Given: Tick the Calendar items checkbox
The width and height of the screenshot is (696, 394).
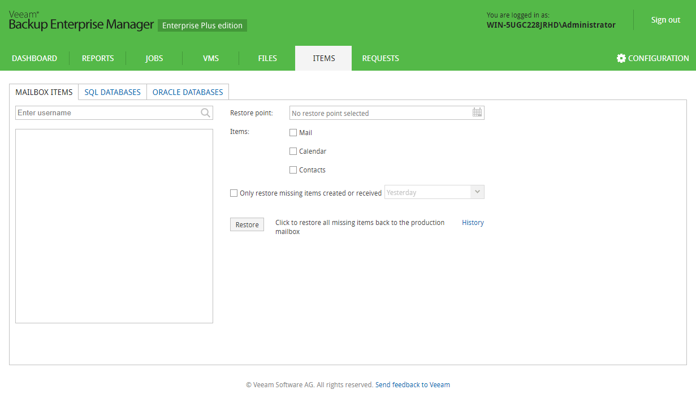Looking at the screenshot, I should [x=293, y=151].
